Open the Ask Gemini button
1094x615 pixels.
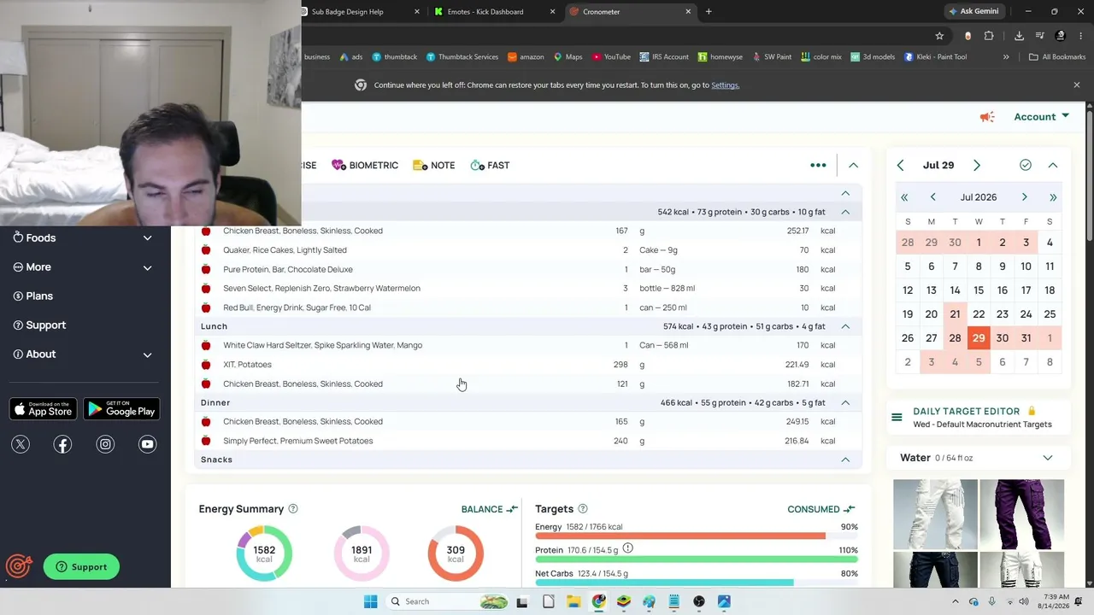(x=973, y=12)
